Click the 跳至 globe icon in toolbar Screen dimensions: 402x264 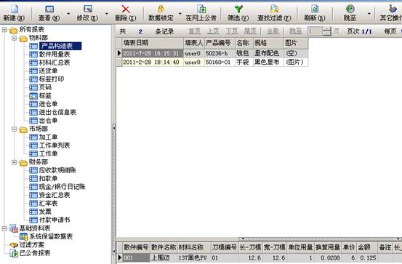point(350,9)
